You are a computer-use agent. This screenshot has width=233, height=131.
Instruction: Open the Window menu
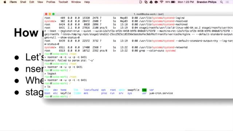[76, 2]
